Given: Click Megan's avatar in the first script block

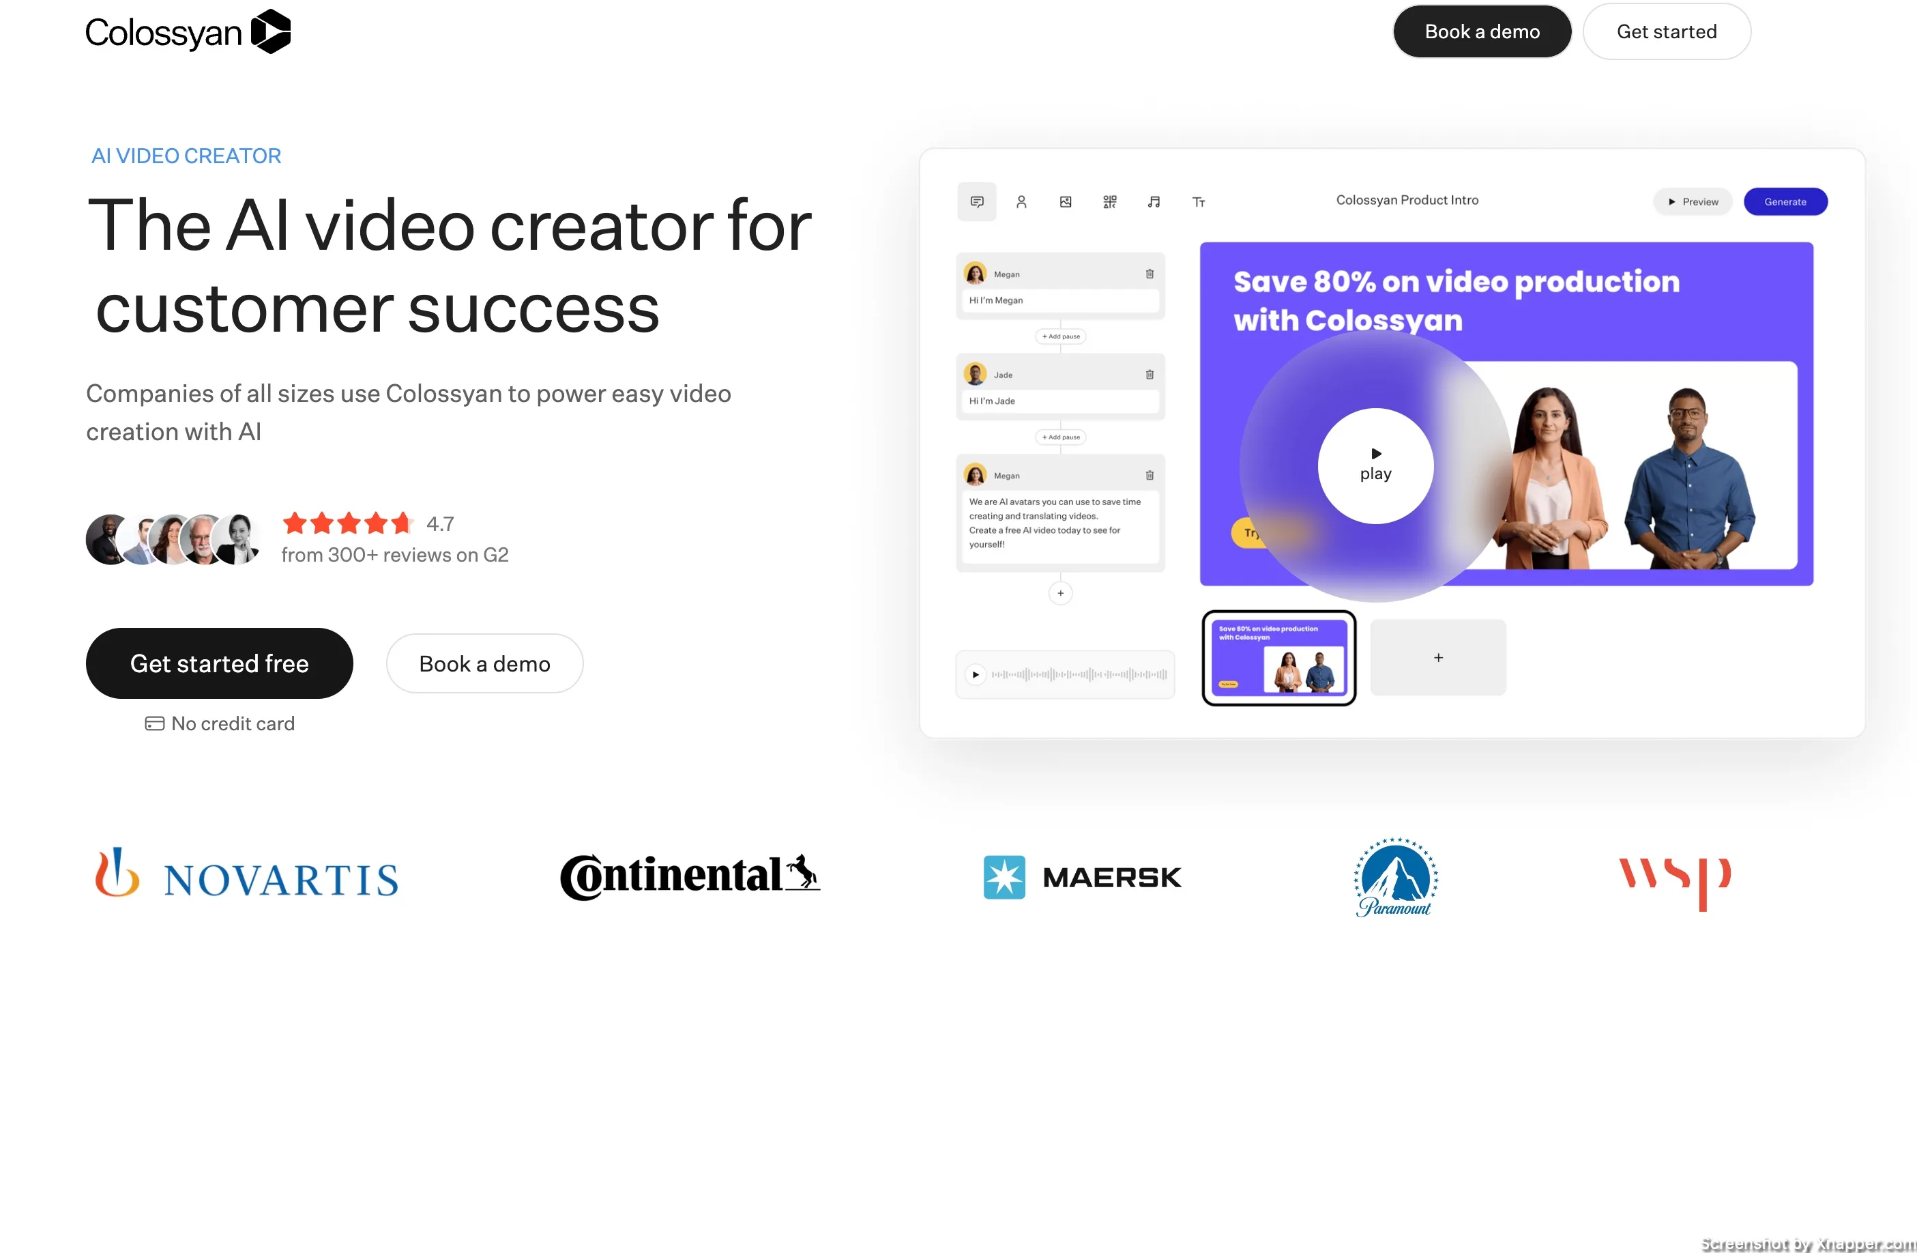Looking at the screenshot, I should click(976, 274).
